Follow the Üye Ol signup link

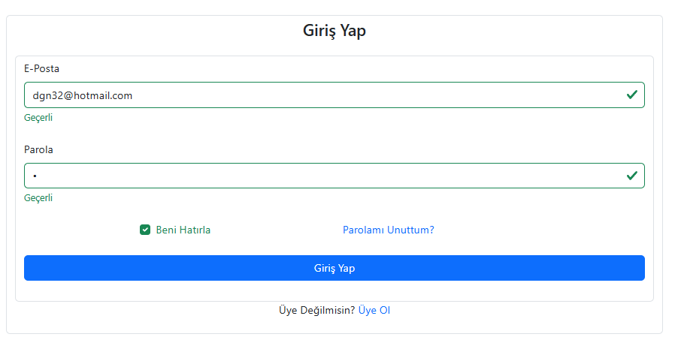tap(374, 310)
